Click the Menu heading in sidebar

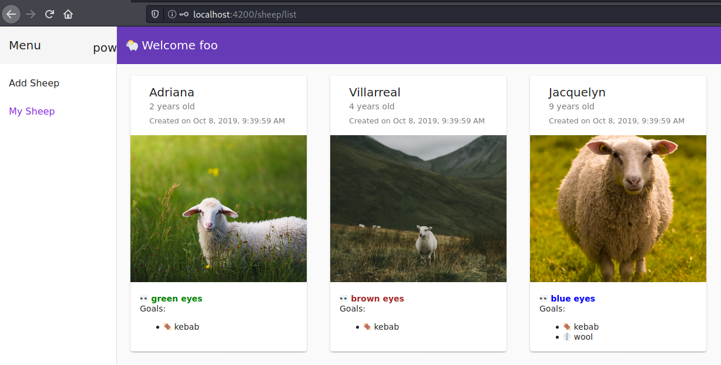click(x=25, y=45)
